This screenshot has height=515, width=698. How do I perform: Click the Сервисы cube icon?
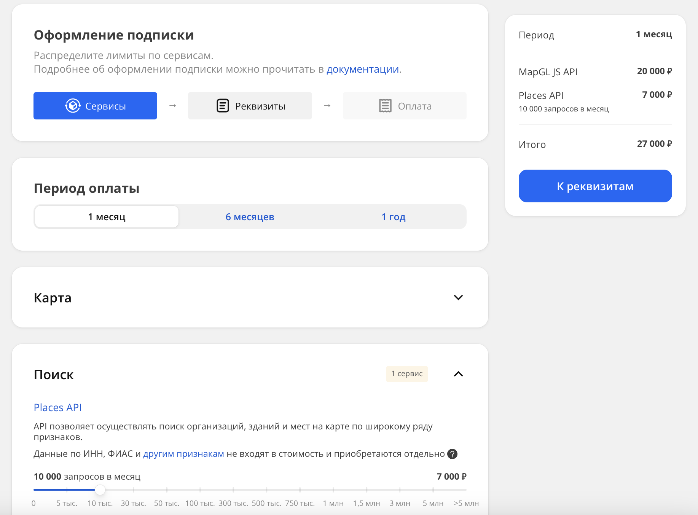point(73,106)
